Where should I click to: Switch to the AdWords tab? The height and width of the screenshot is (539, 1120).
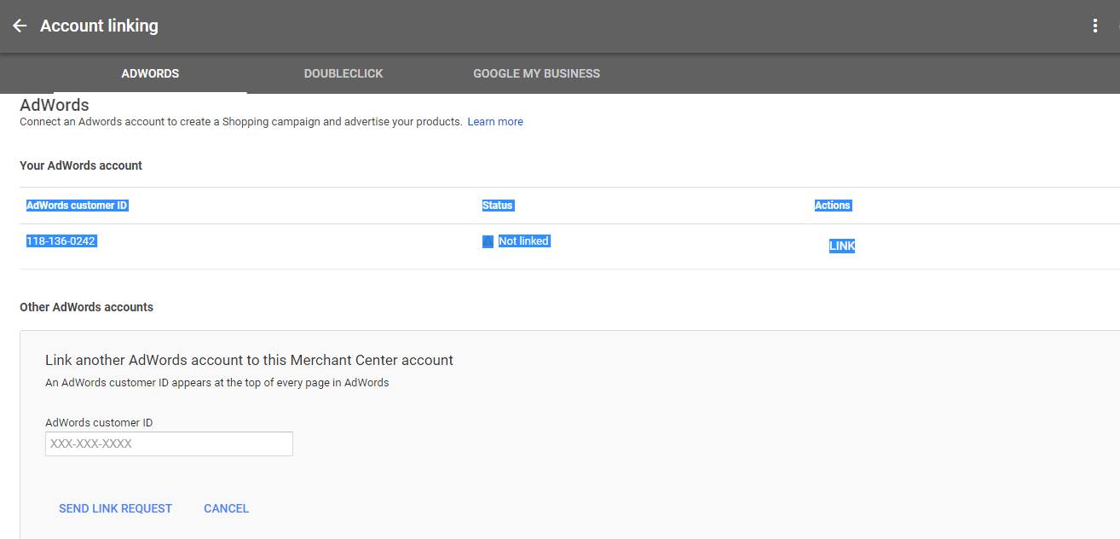150,73
